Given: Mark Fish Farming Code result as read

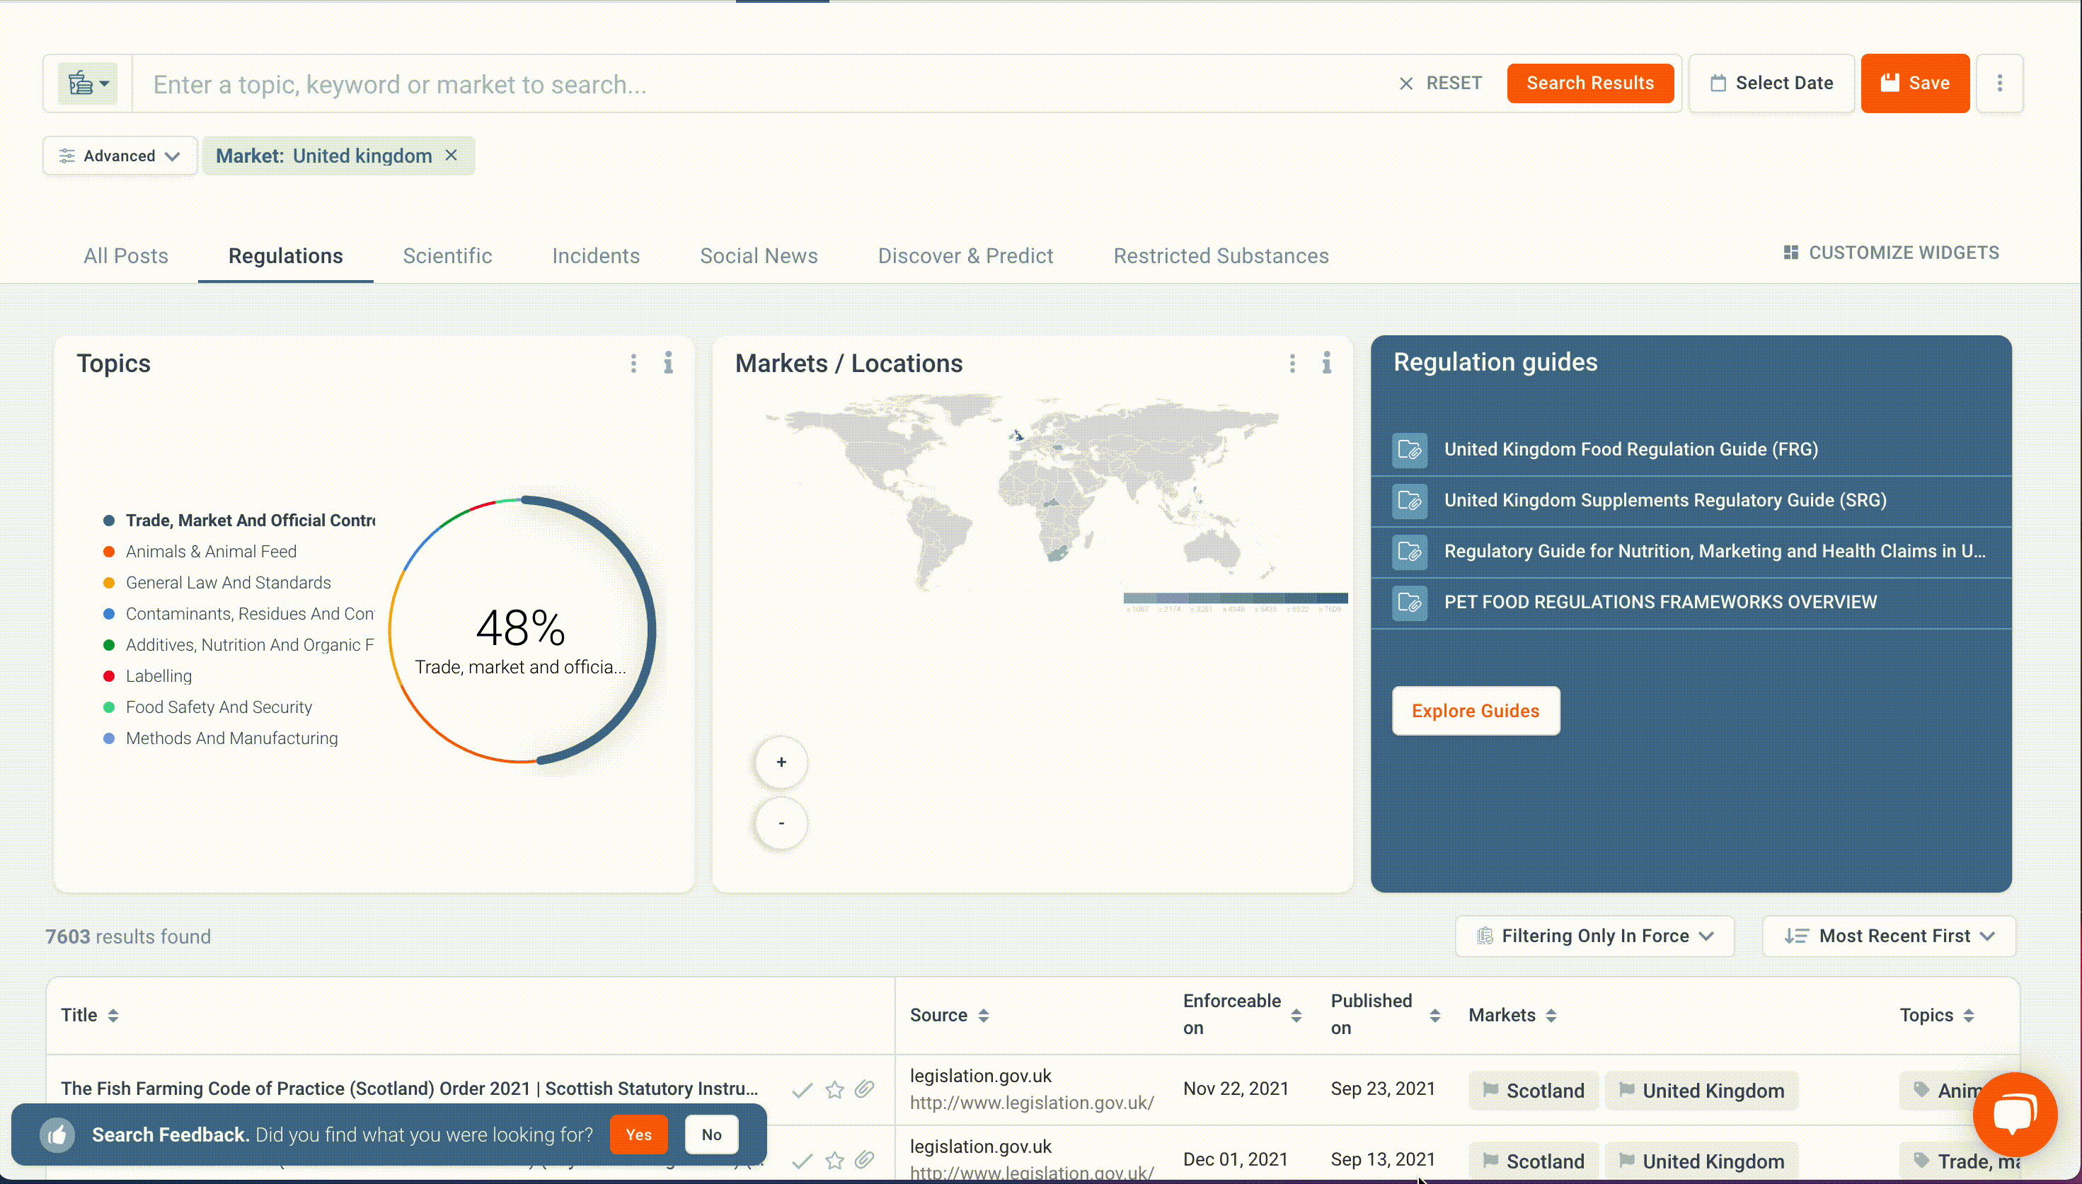Looking at the screenshot, I should (803, 1090).
